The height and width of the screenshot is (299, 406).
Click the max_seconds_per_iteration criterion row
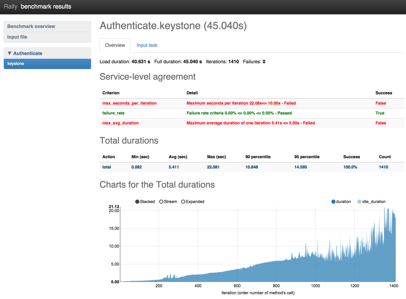pyautogui.click(x=130, y=103)
